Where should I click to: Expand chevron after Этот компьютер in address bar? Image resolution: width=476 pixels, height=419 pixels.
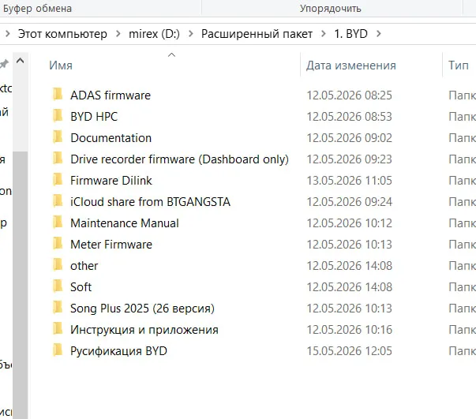tap(118, 34)
